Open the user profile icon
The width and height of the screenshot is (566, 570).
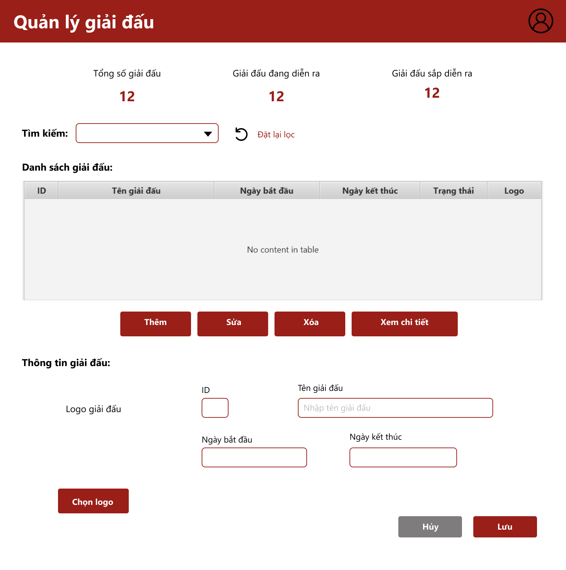click(x=541, y=21)
